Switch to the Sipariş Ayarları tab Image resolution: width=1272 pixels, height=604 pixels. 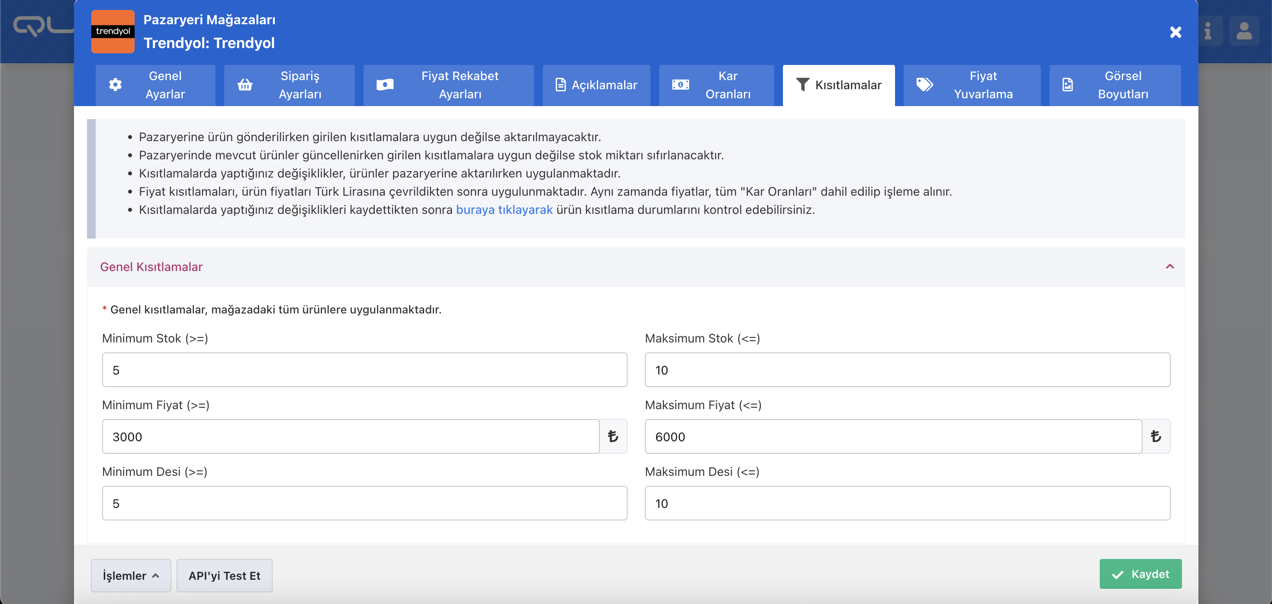(x=289, y=85)
